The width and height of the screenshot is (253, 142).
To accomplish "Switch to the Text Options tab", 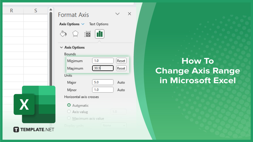I will 99,24.
